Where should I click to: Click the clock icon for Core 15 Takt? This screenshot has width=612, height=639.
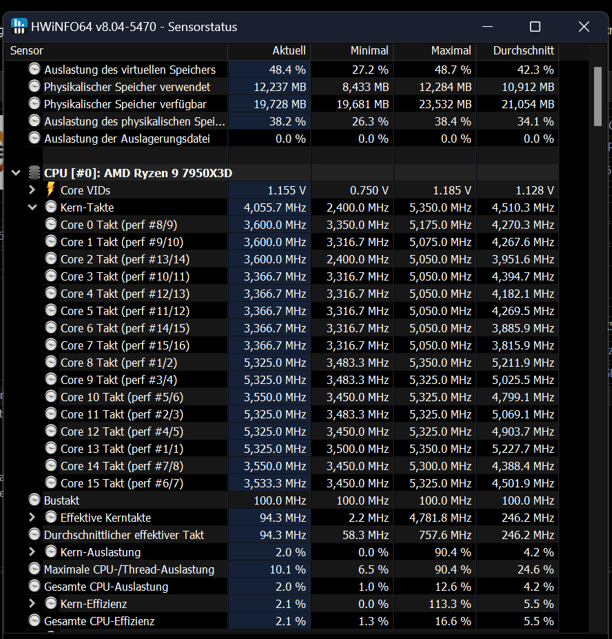(51, 483)
